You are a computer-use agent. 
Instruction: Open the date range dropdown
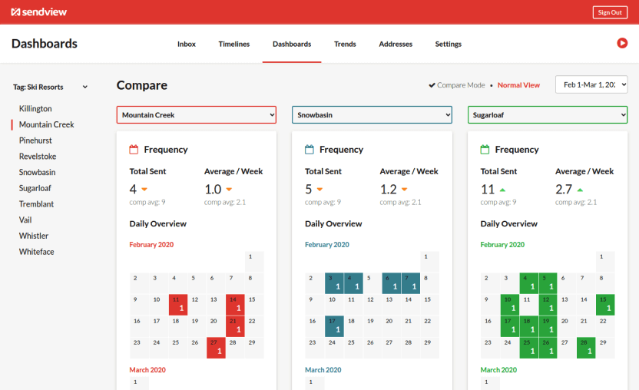pyautogui.click(x=591, y=84)
